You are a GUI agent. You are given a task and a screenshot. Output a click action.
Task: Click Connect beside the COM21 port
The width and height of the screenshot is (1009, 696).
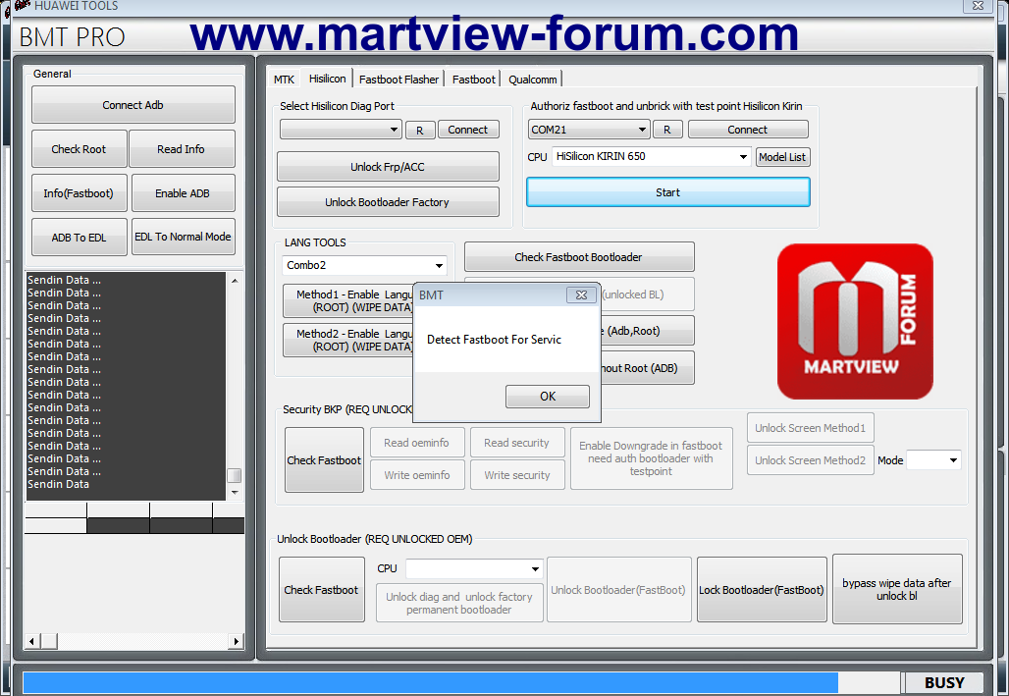[748, 130]
